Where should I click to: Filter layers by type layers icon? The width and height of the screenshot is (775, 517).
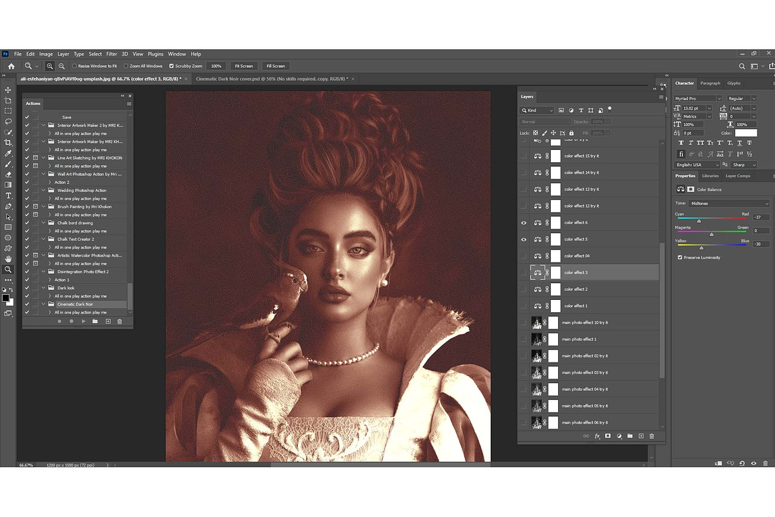click(581, 111)
